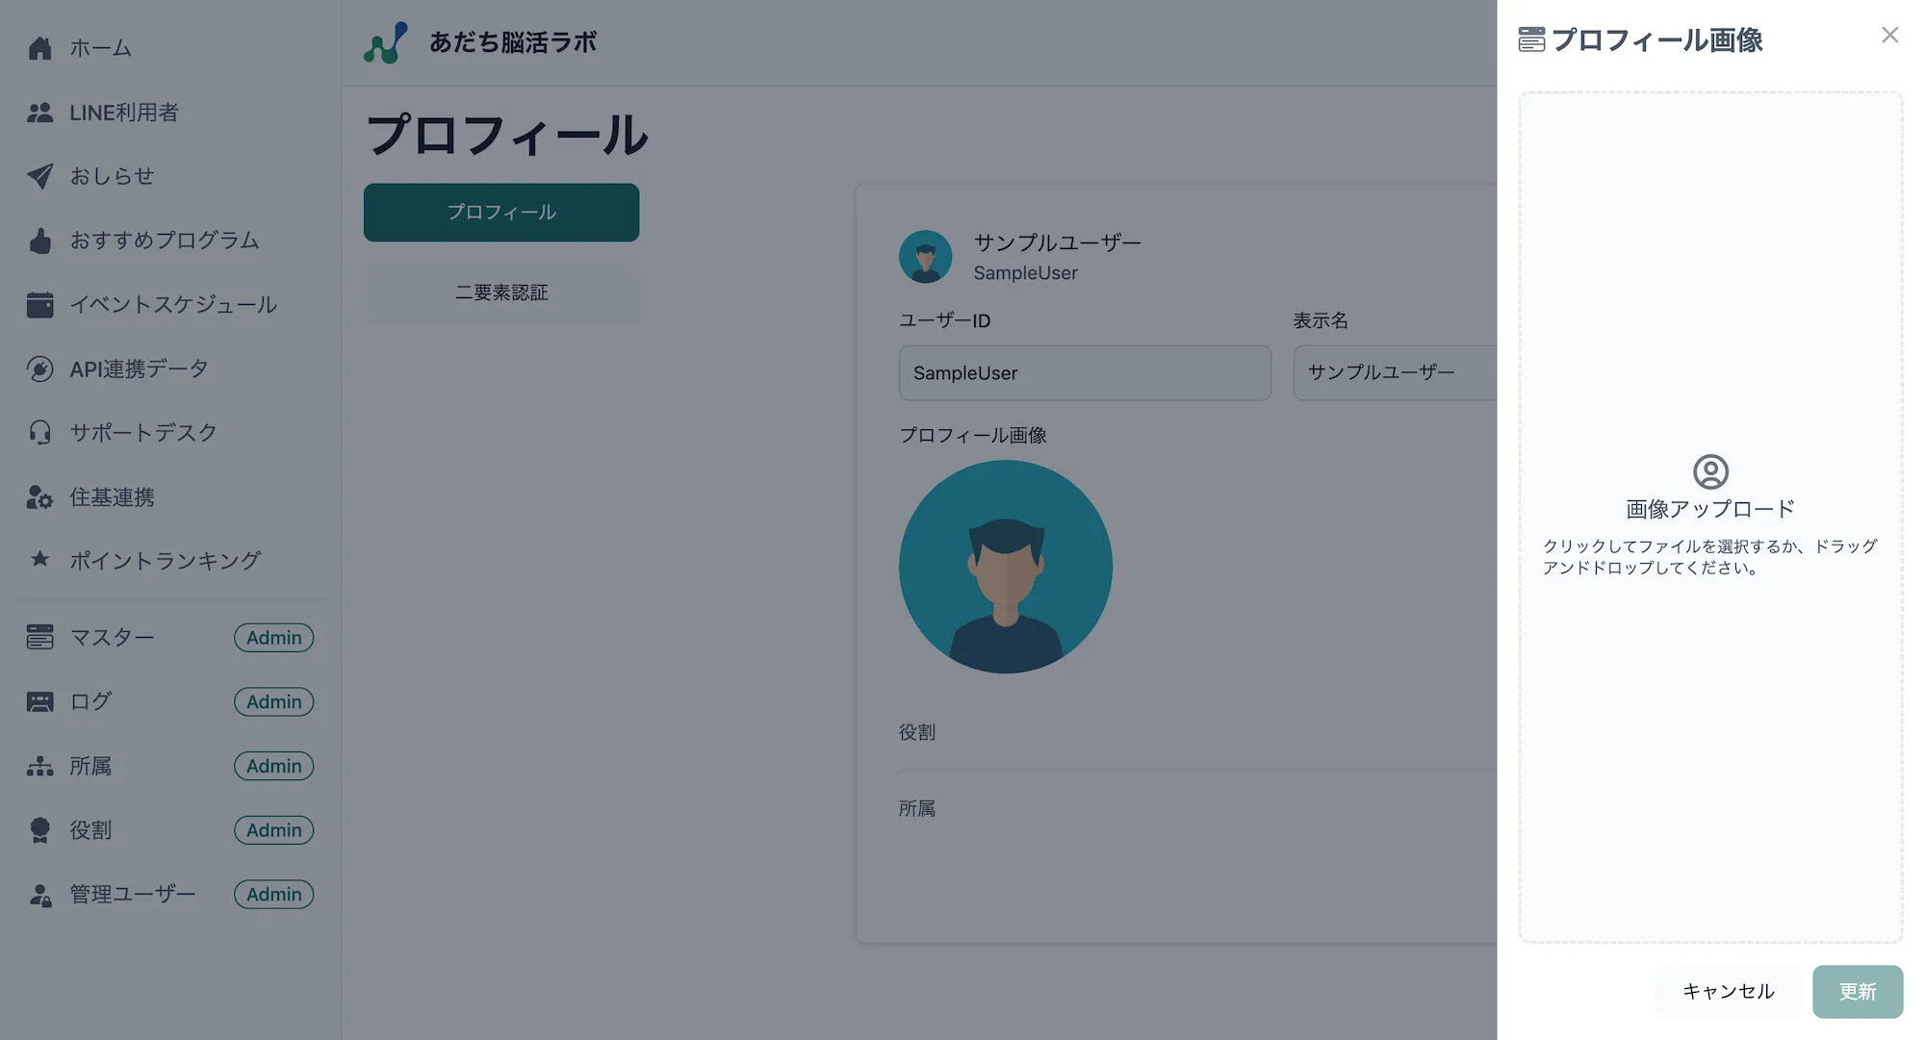Open おしらせ via the paper plane icon

point(40,175)
